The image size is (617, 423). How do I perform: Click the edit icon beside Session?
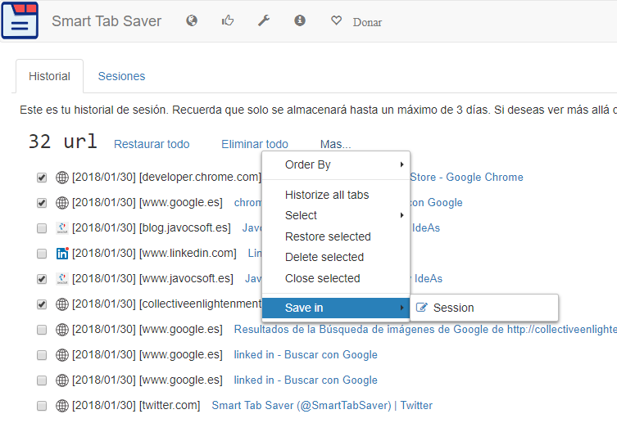pyautogui.click(x=421, y=308)
